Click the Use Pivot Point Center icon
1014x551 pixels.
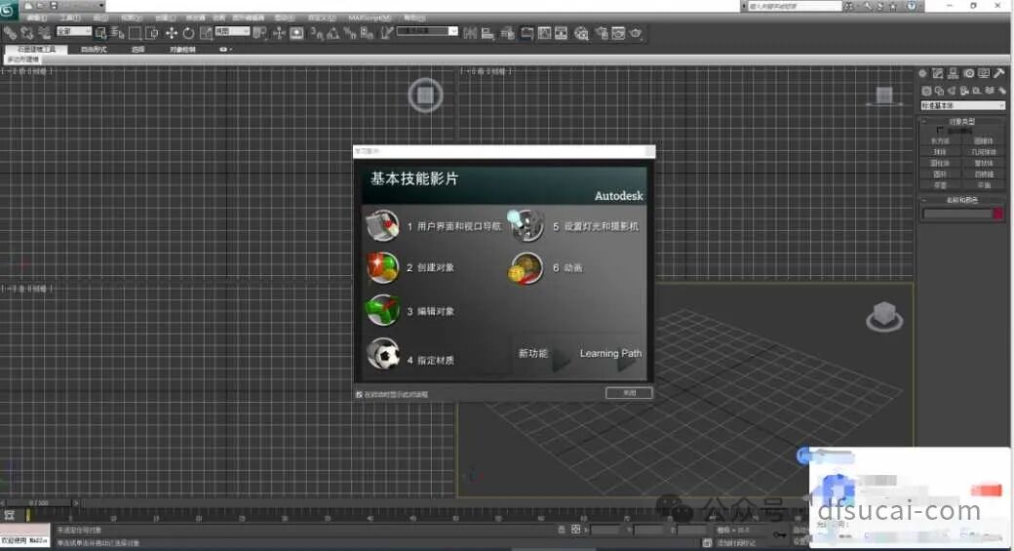260,33
